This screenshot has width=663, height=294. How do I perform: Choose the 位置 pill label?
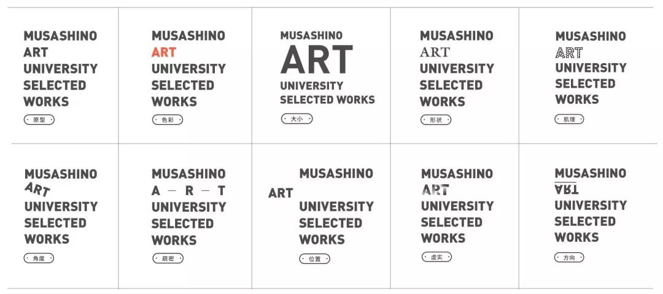coord(314,259)
